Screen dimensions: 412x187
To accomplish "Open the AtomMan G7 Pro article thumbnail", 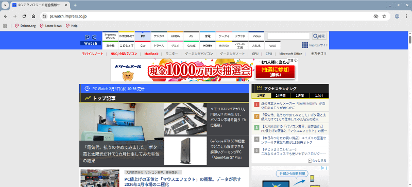I will point(185,151).
